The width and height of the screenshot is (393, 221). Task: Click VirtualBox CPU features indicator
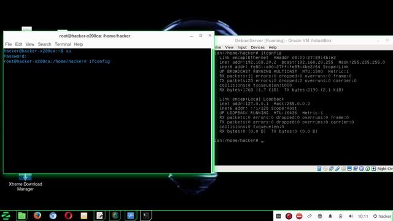coord(361,169)
